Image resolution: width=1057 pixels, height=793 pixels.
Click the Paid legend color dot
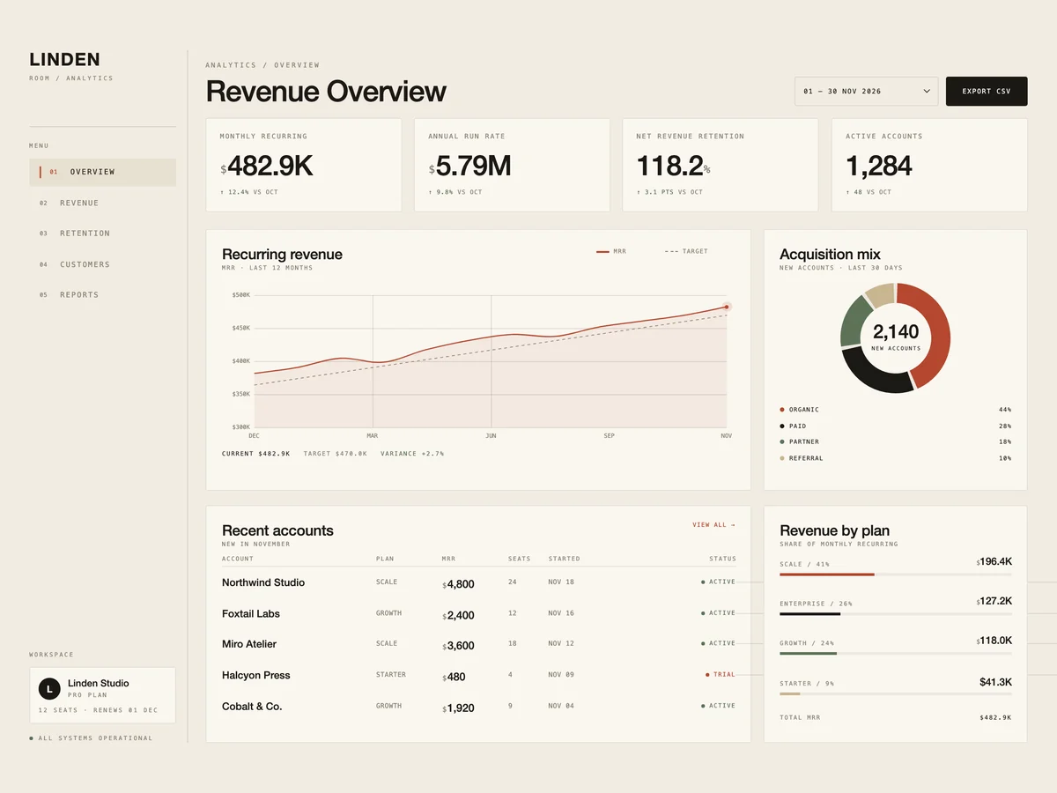pyautogui.click(x=782, y=426)
